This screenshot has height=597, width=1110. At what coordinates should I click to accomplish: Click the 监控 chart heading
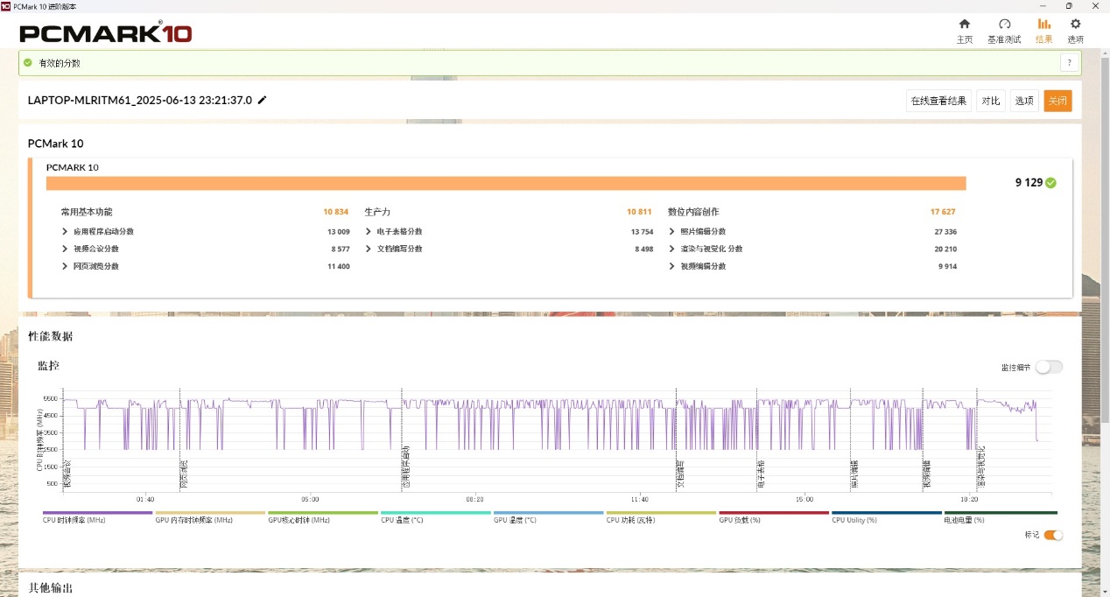click(49, 365)
